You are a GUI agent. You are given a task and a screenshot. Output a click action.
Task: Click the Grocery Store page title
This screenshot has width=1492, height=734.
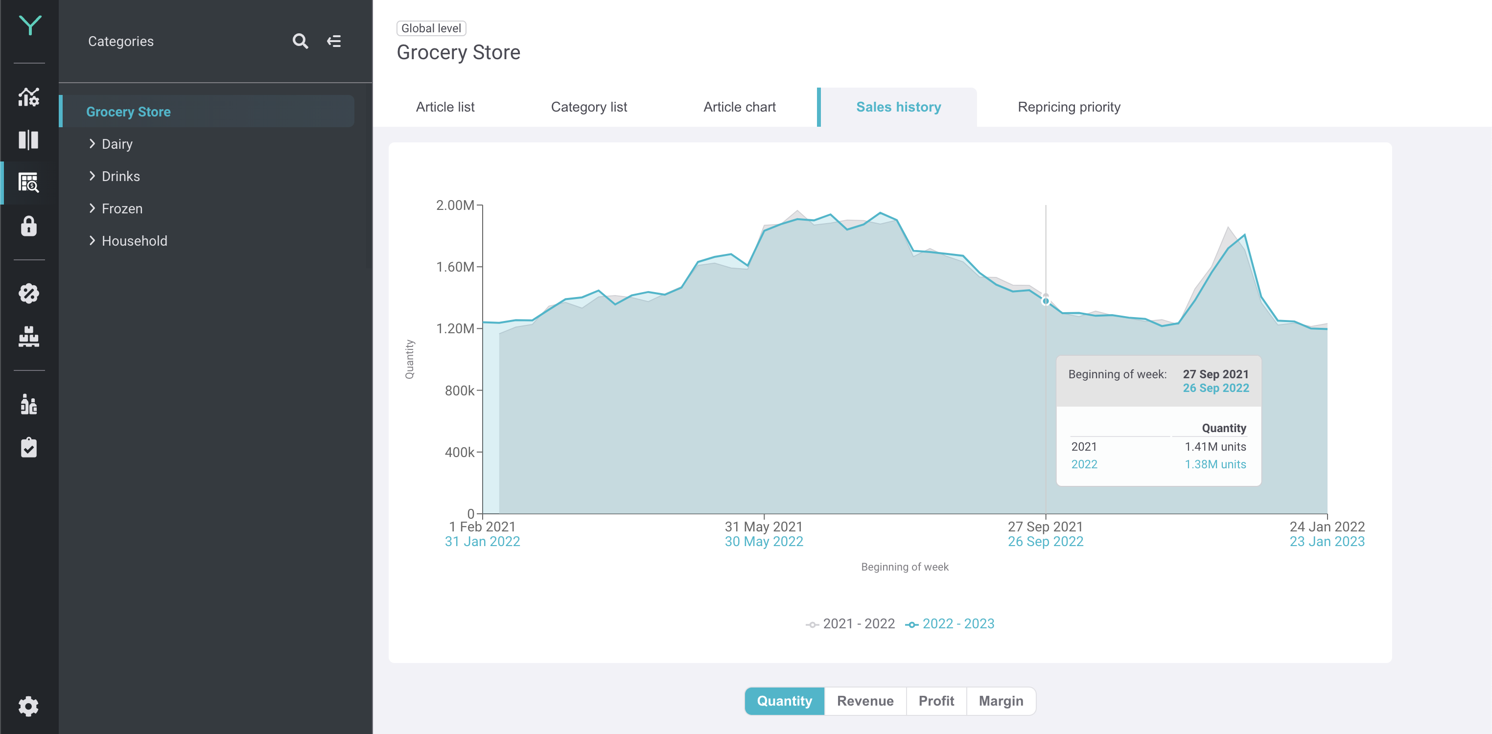[458, 53]
